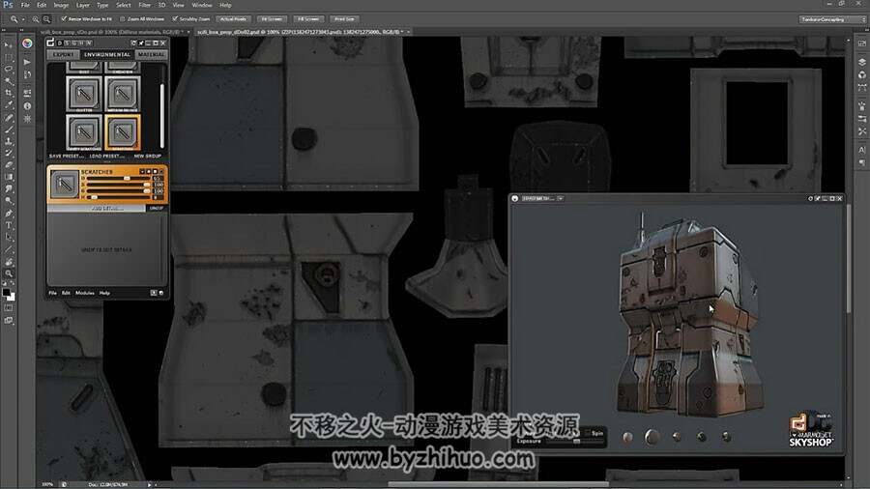
Task: Click Save Preset in dDo panel
Action: [66, 157]
